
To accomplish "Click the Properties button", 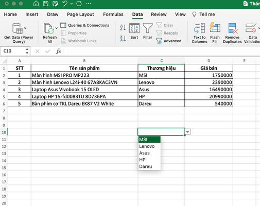I will [74, 33].
